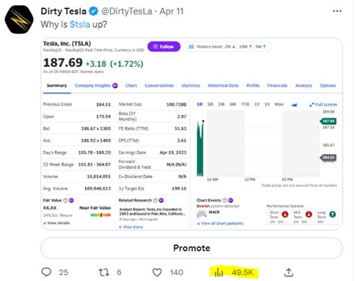Click the Promote button

pos(192,248)
